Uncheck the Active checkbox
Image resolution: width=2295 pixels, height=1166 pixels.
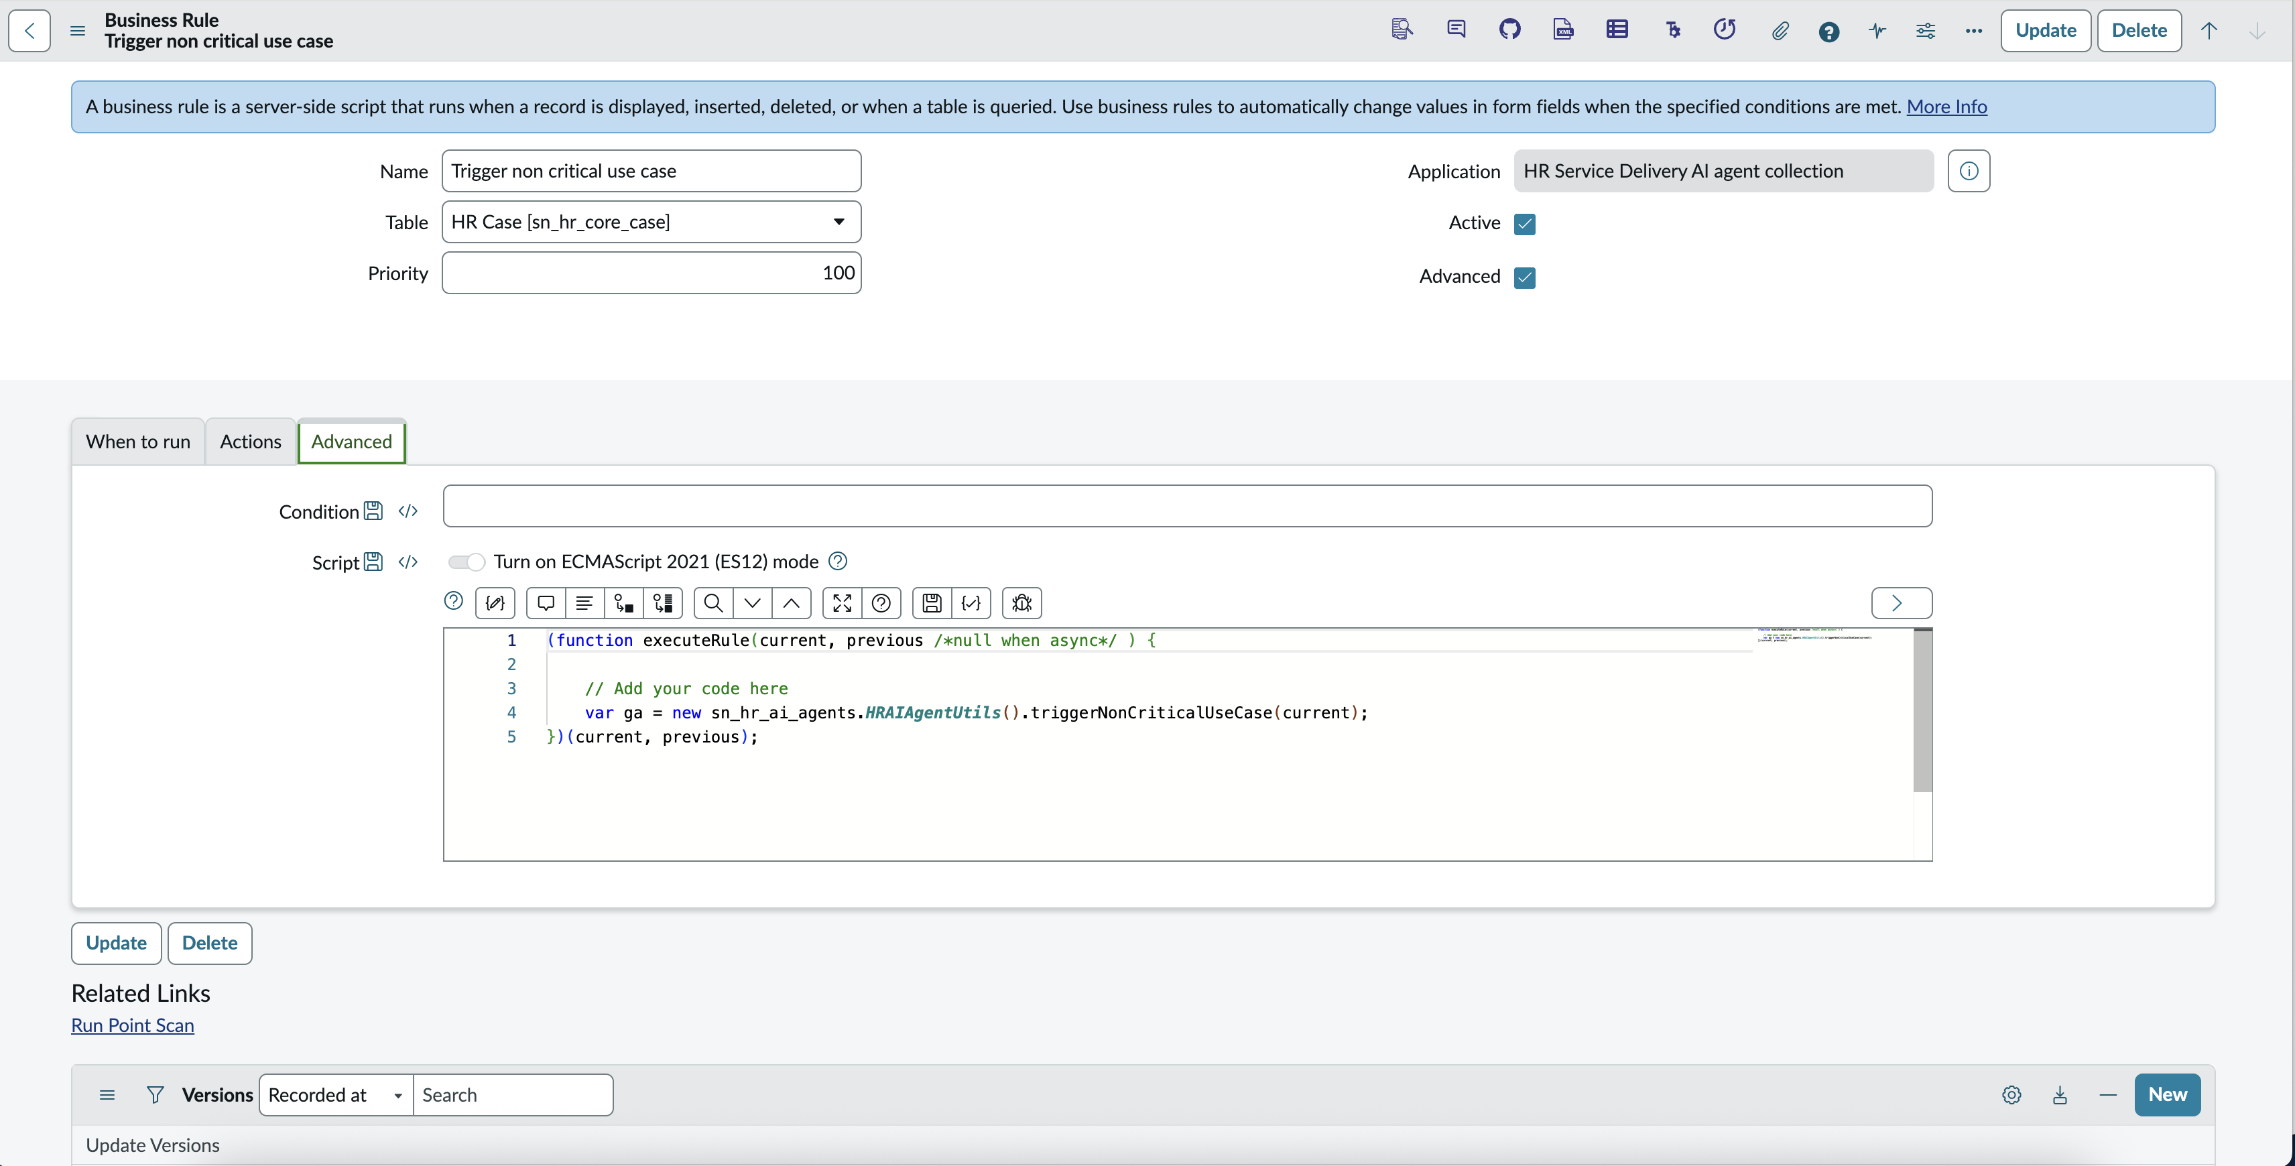[1526, 224]
